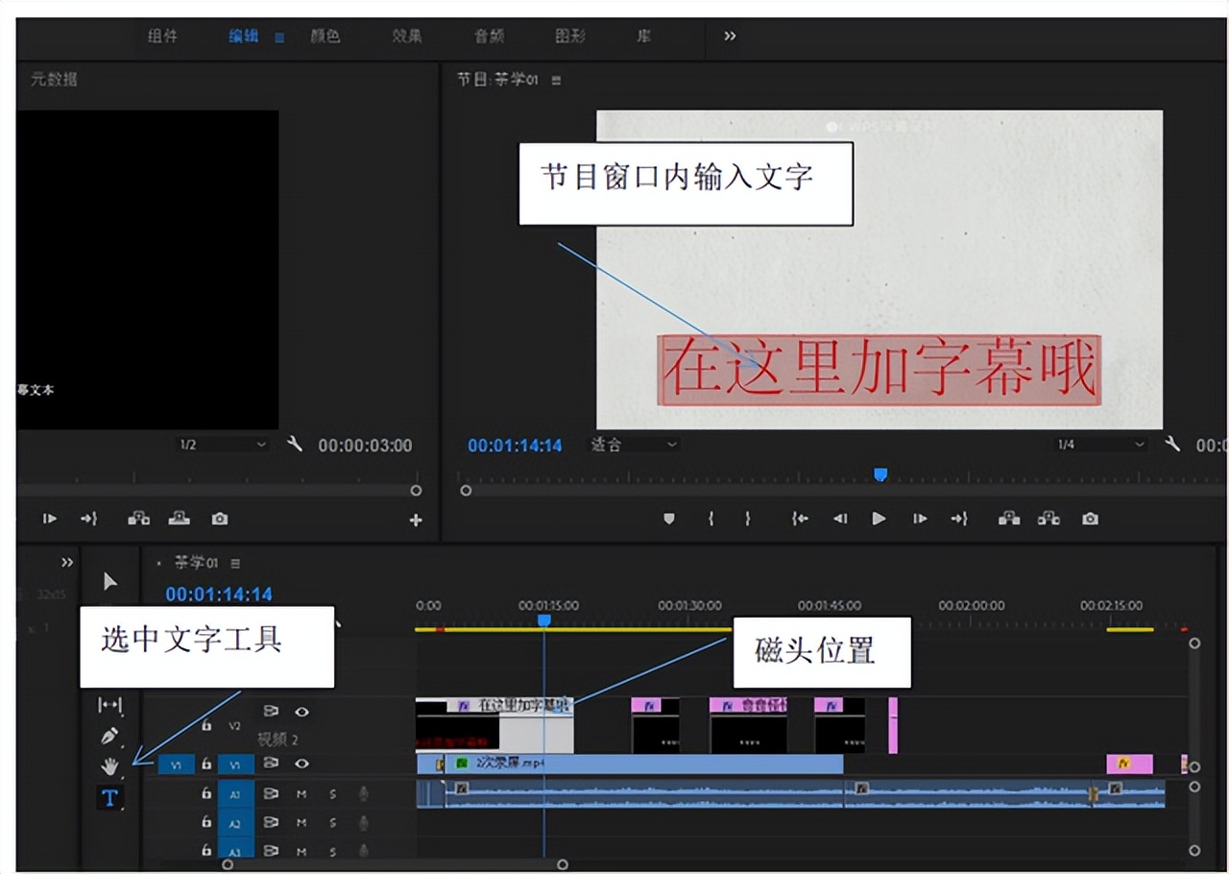Toggle the V2 track output eye icon
This screenshot has width=1229, height=874.
click(301, 712)
